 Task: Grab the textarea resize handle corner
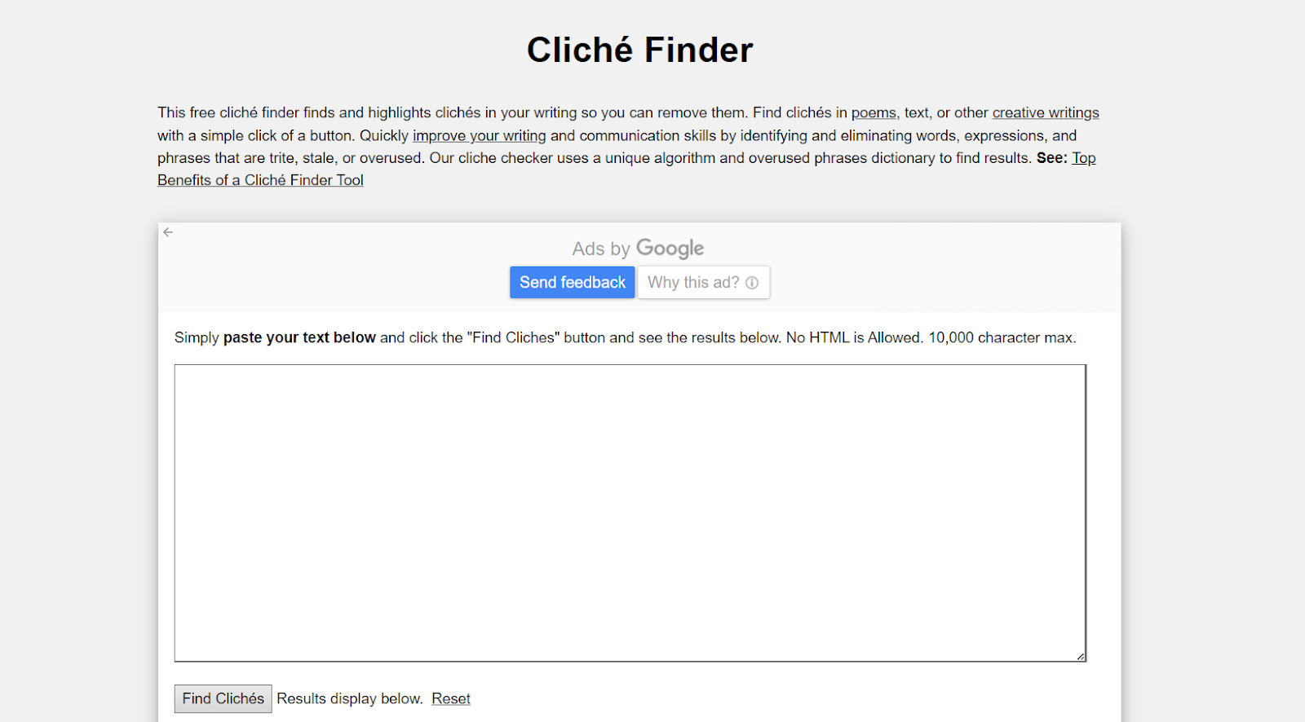coord(1080,656)
